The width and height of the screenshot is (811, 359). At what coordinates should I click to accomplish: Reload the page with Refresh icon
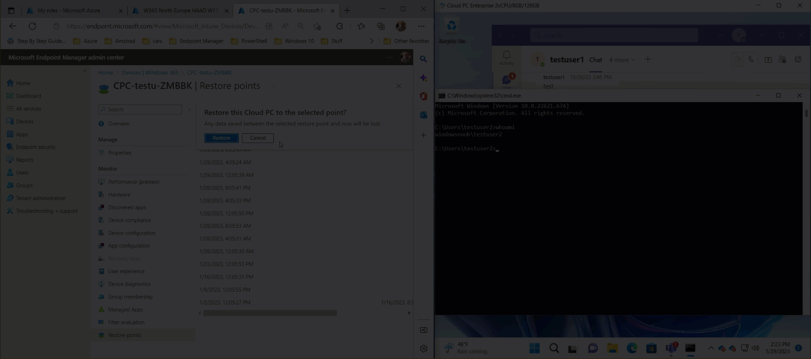[x=32, y=26]
